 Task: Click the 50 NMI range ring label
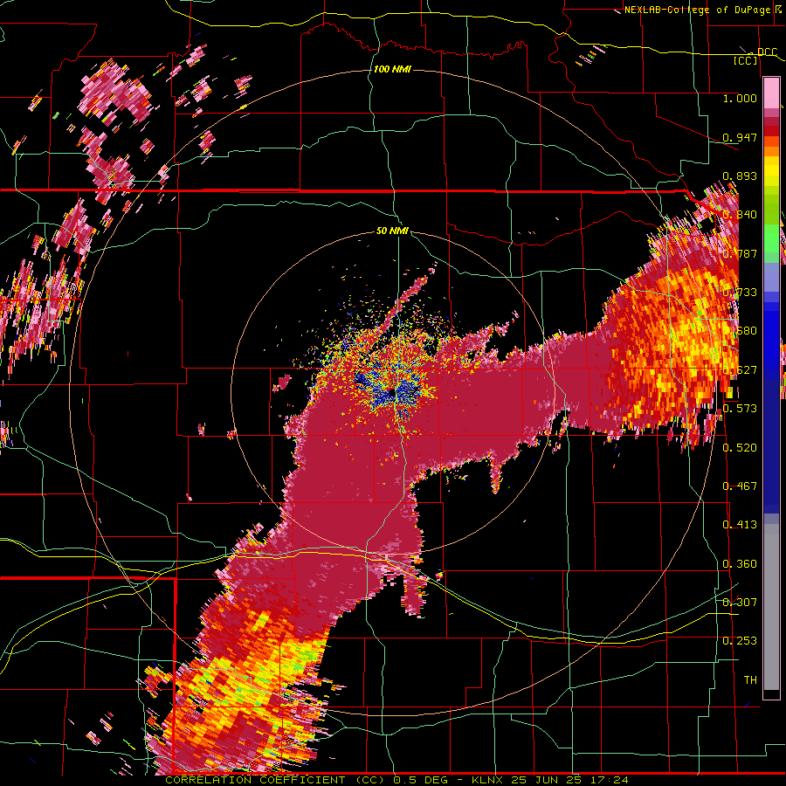pyautogui.click(x=392, y=231)
